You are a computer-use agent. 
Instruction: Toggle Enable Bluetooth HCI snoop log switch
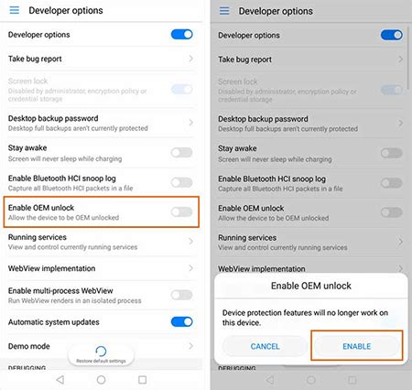[x=182, y=182]
